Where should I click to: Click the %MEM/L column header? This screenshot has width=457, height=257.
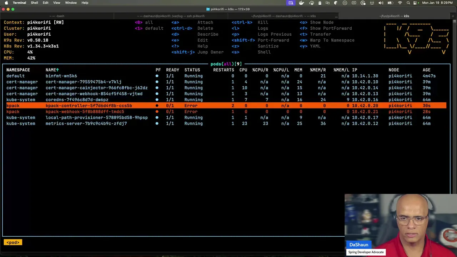pos(341,70)
